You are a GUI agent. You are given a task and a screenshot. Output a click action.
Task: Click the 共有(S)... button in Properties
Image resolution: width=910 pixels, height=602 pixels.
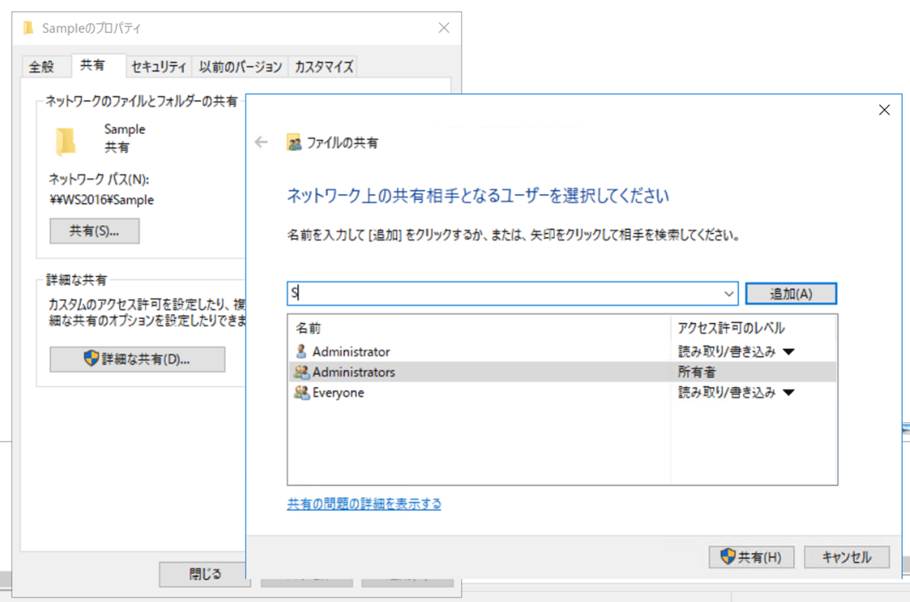click(x=95, y=230)
